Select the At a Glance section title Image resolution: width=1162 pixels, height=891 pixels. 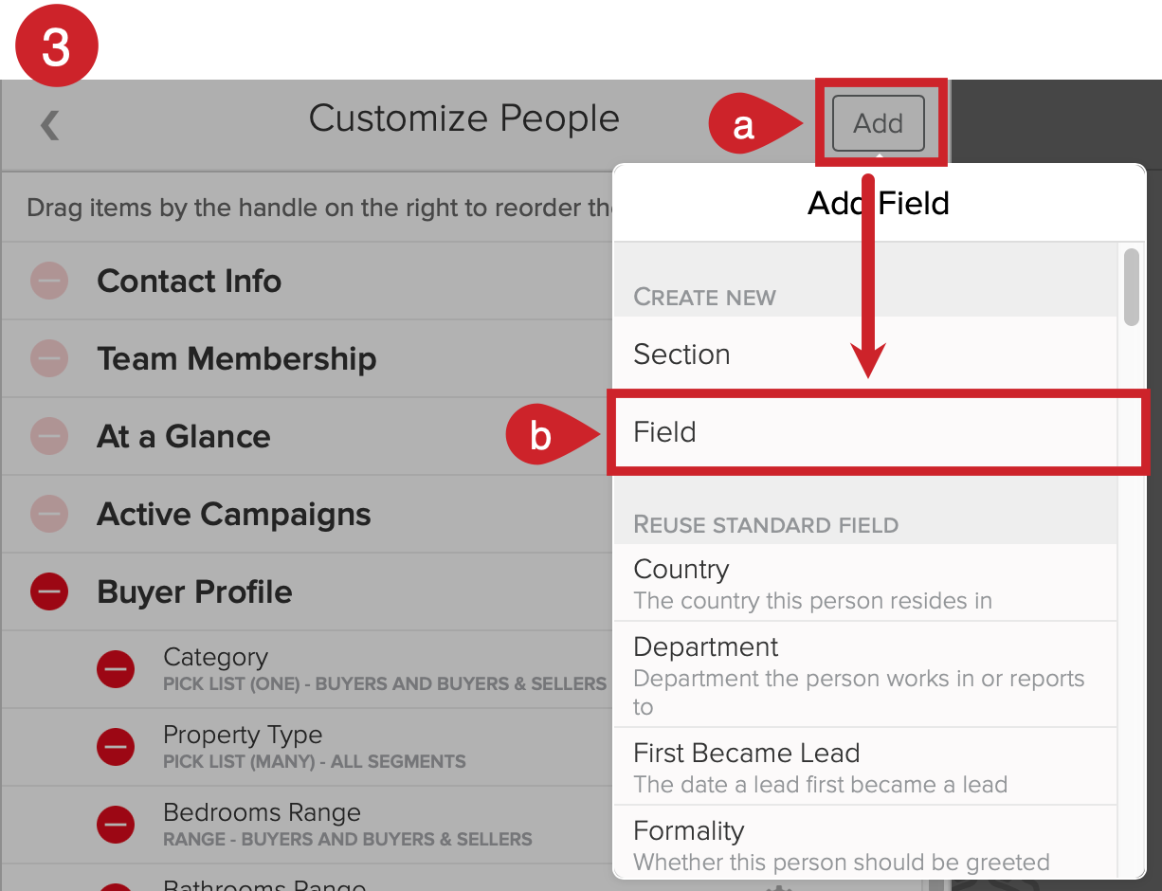tap(184, 436)
